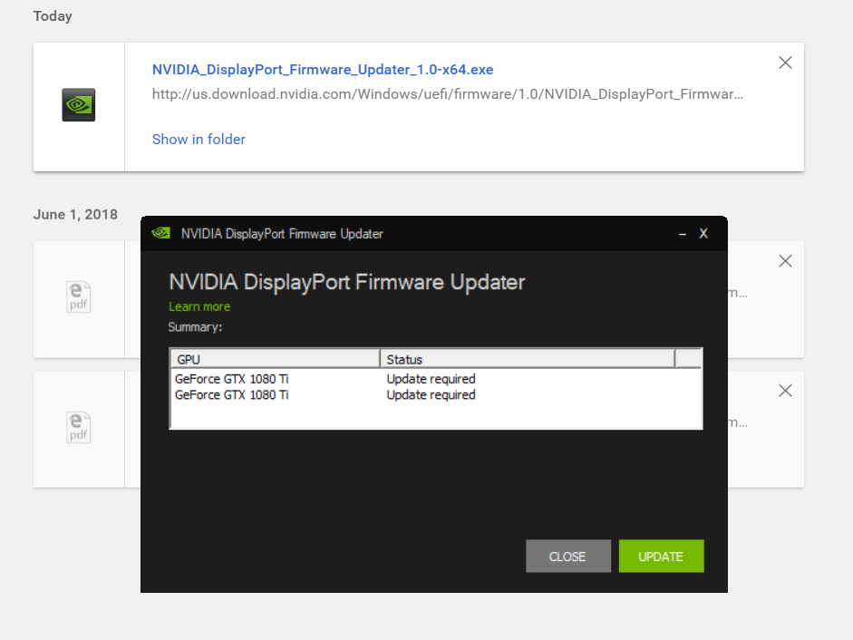Click the empty column header right of Status

point(688,359)
